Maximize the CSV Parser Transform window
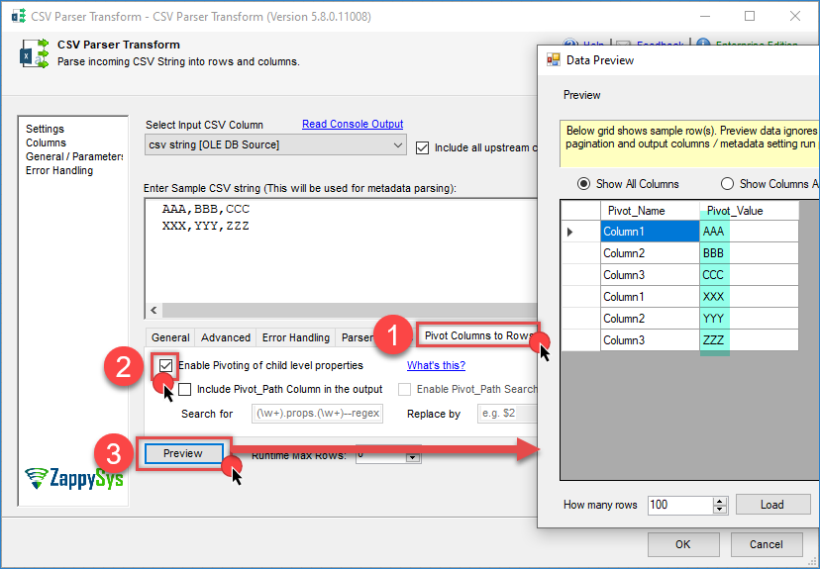The image size is (820, 569). pos(750,17)
